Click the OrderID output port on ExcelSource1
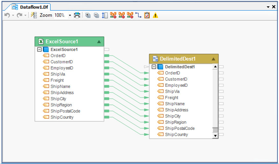279x164 pixels. (x=106, y=56)
